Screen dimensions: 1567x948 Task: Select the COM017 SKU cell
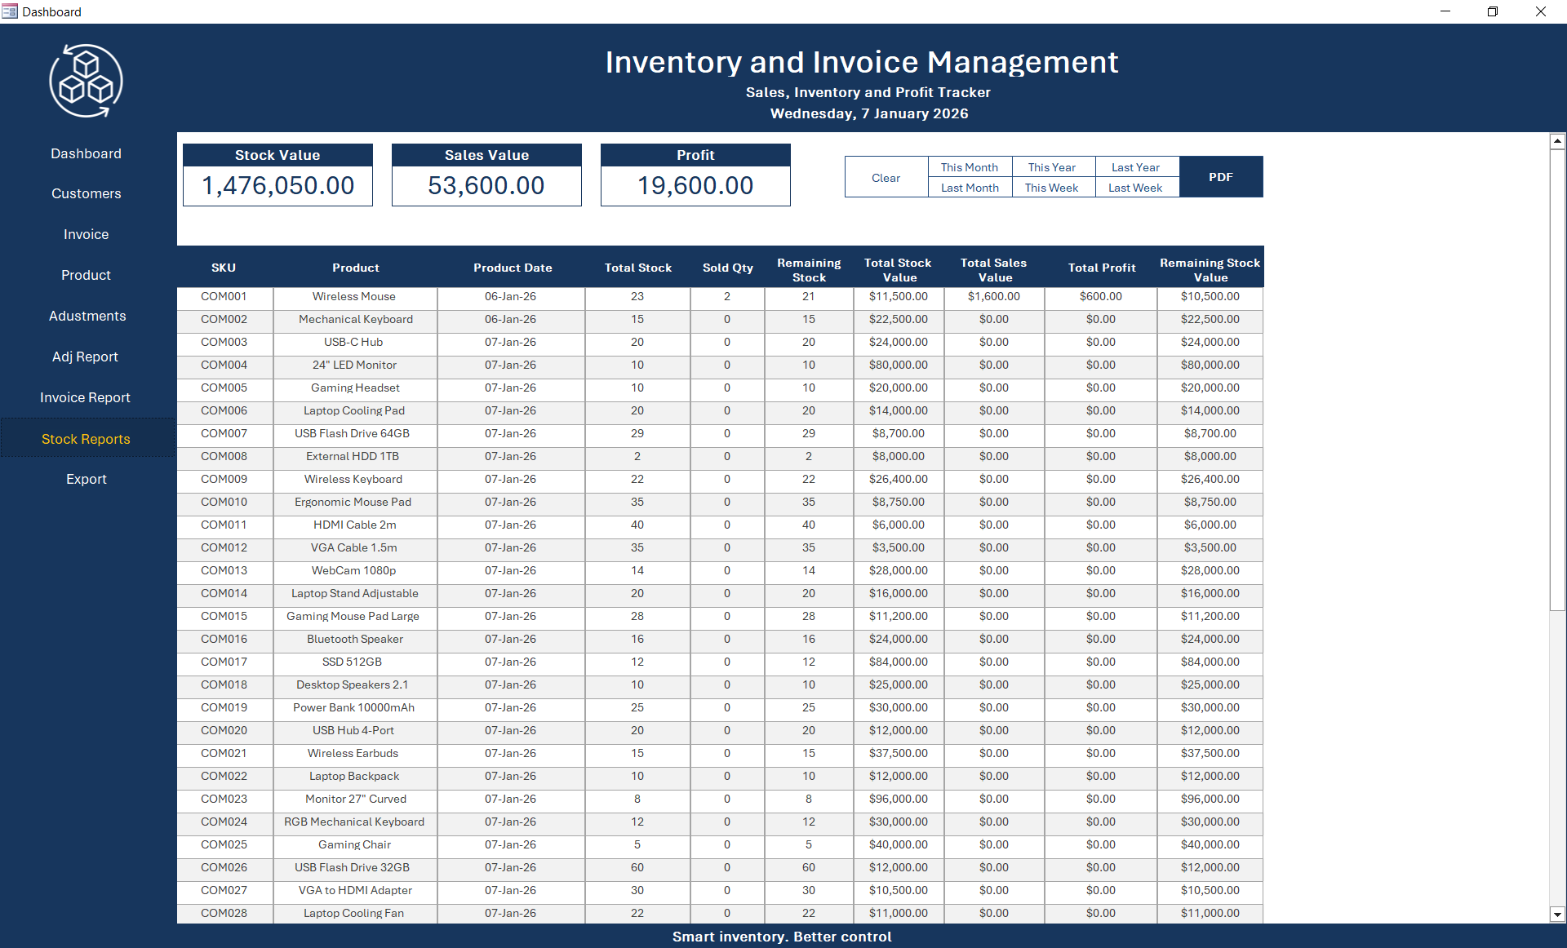click(224, 662)
